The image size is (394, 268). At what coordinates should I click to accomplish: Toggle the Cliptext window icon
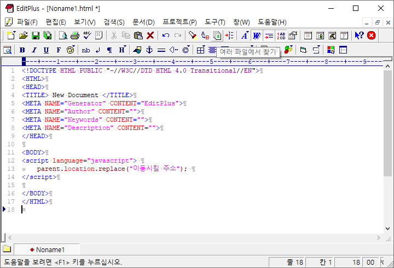pyautogui.click(x=308, y=35)
